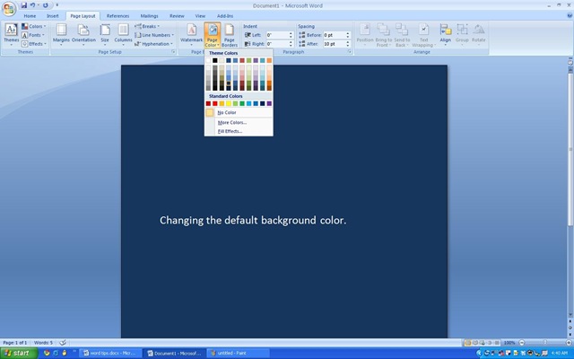
Task: Click the zoom slider handle
Action: point(545,343)
